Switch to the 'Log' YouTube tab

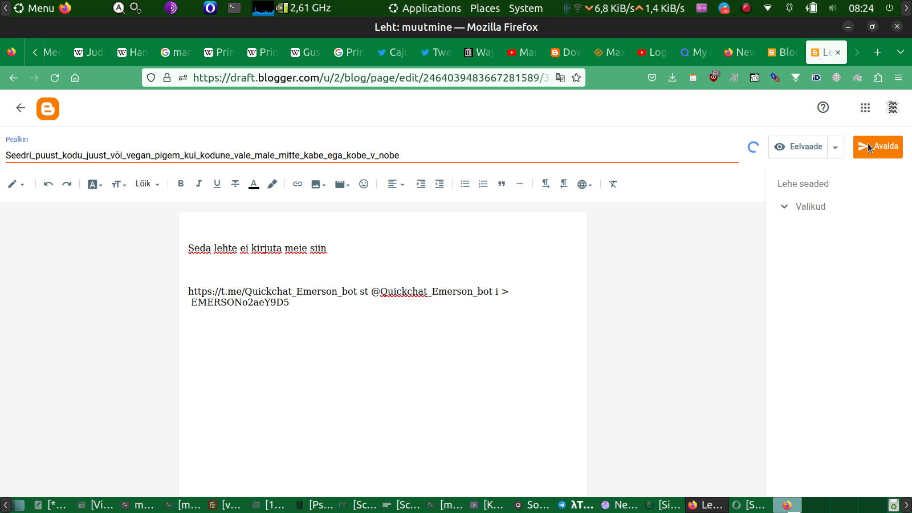tap(652, 52)
